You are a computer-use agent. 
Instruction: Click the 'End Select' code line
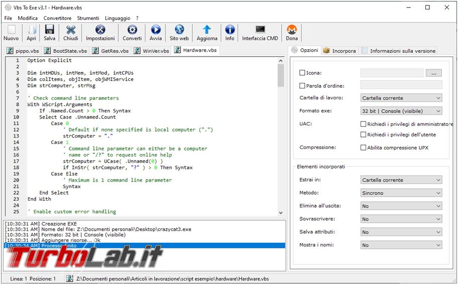[54, 193]
